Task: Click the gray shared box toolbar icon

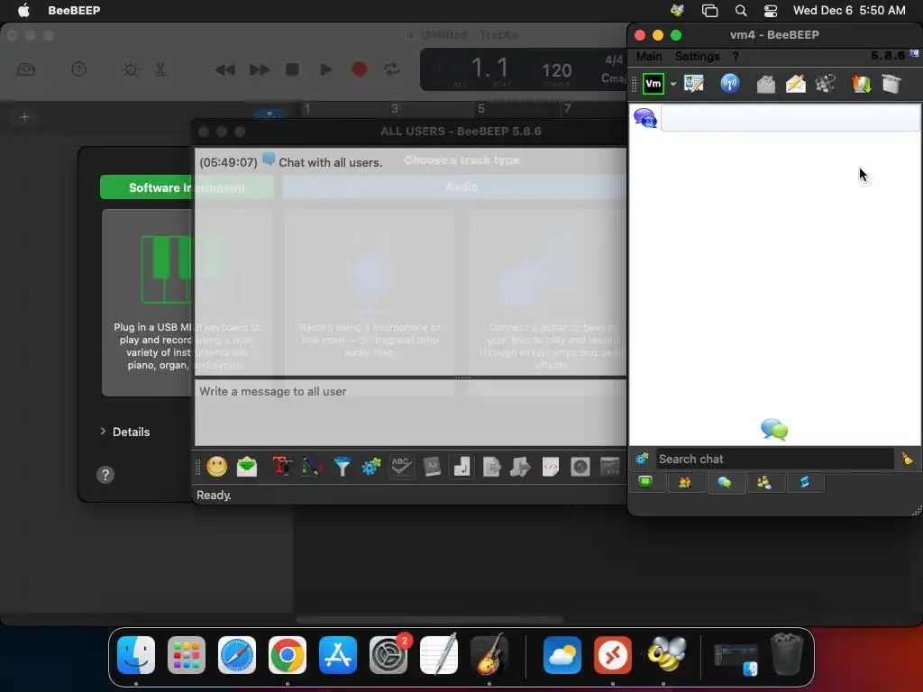Action: click(891, 84)
